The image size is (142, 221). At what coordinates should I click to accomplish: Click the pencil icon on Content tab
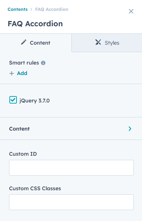[24, 42]
